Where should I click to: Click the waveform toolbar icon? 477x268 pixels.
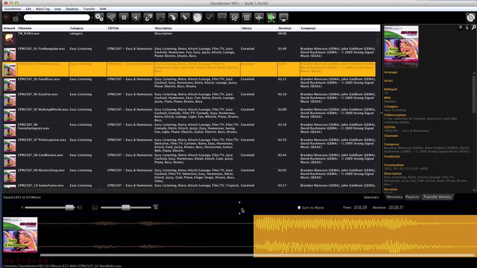[259, 17]
